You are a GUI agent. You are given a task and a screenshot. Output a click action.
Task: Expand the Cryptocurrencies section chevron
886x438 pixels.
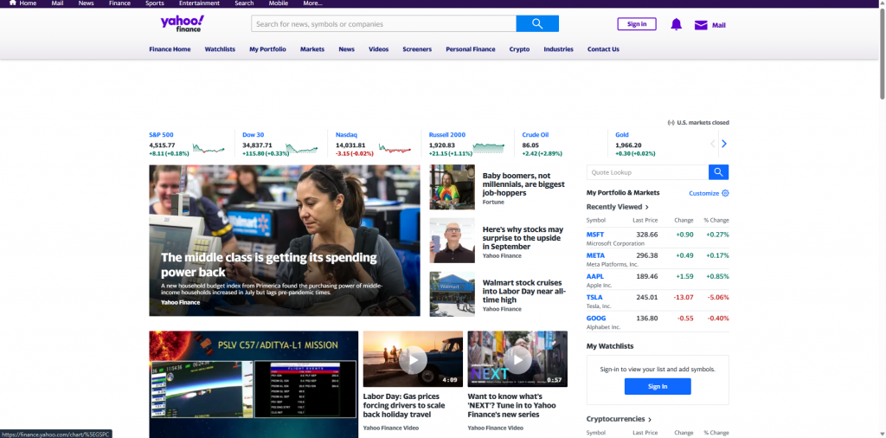(650, 419)
